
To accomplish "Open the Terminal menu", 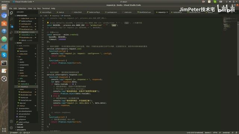I will click(x=46, y=8).
